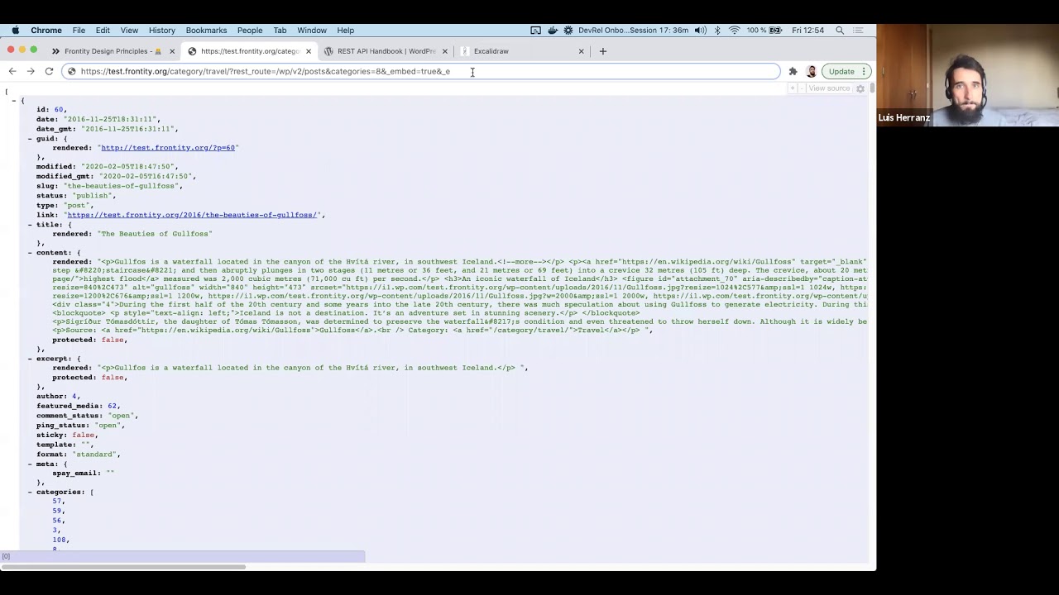The width and height of the screenshot is (1059, 595).
Task: Open the Chrome extensions puzzle icon
Action: [x=793, y=71]
